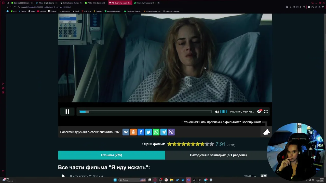Screen dimensions: 326x183
Task: Share the film via Viber
Action: click(x=171, y=132)
